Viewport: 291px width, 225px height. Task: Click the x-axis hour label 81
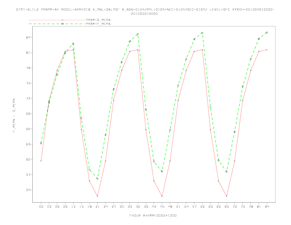(x=259, y=207)
